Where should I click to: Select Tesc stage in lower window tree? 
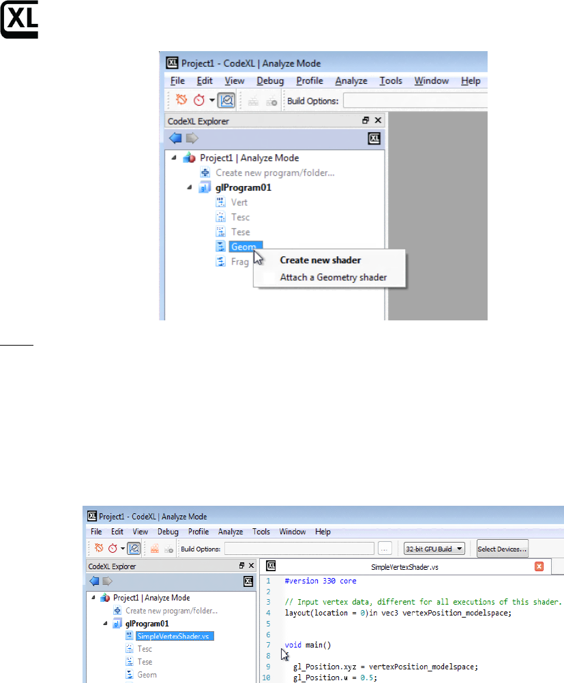pyautogui.click(x=145, y=649)
